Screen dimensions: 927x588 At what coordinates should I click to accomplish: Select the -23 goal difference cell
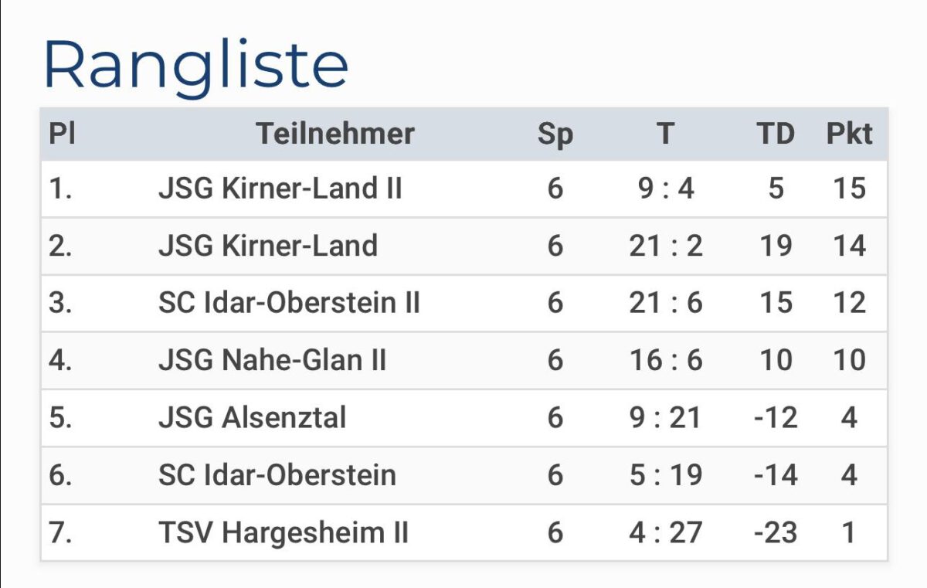pos(775,532)
